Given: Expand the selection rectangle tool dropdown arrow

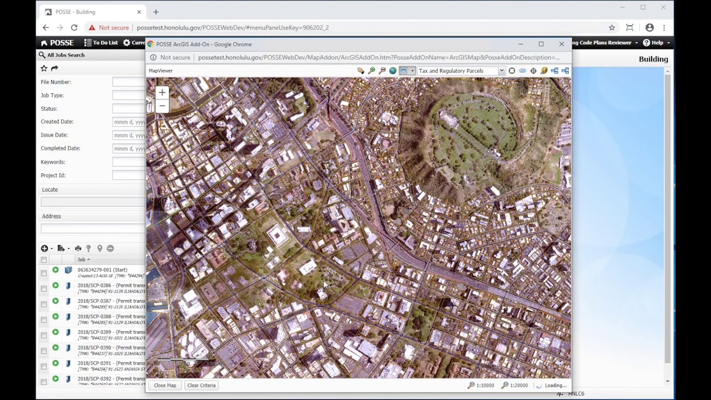Looking at the screenshot, I should 412,71.
